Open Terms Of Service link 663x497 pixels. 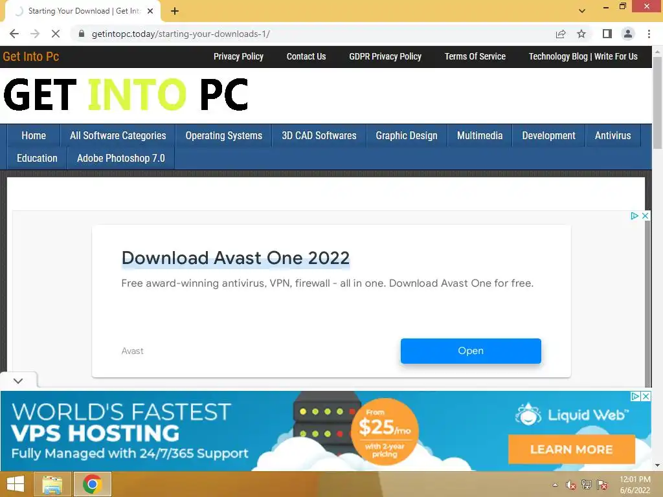click(475, 57)
